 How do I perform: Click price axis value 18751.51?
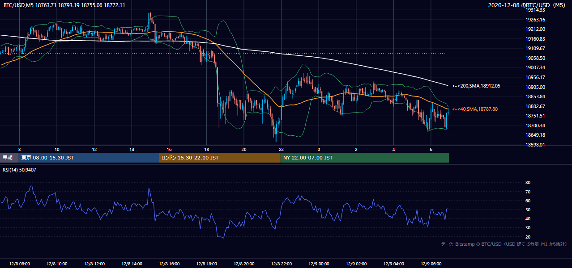(x=535, y=116)
